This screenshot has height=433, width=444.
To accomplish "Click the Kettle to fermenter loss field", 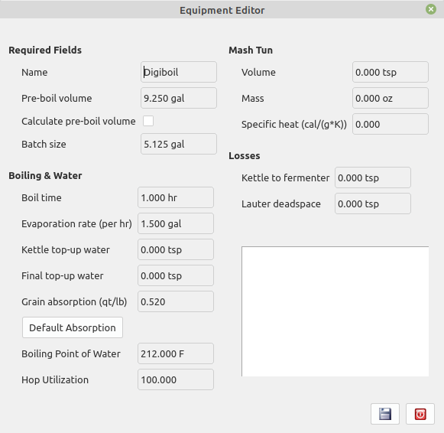I will (x=373, y=177).
